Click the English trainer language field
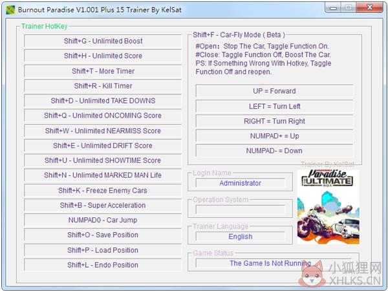Viewport: 388px width, 291px height. coord(240,237)
